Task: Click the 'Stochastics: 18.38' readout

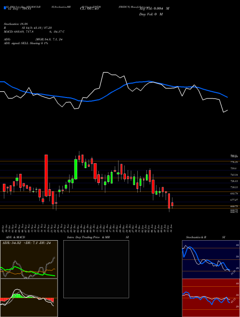Action: pos(15,24)
